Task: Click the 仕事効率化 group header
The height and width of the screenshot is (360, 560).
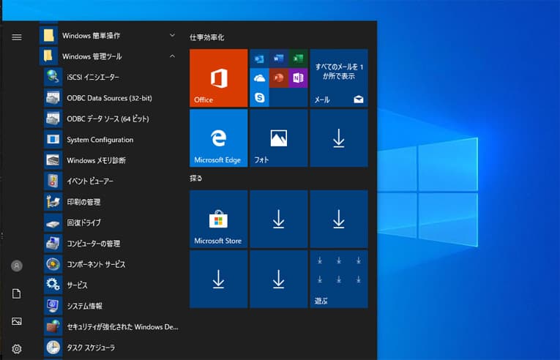Action: tap(207, 37)
